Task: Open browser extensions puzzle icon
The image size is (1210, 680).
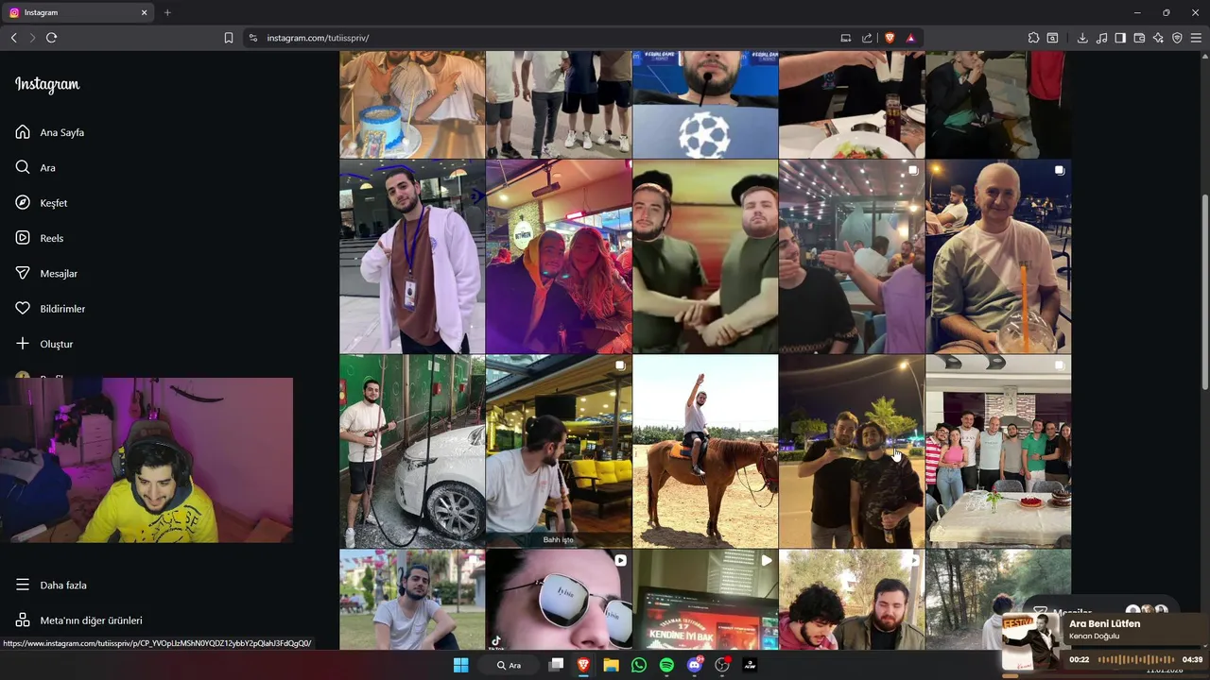Action: 1033,38
